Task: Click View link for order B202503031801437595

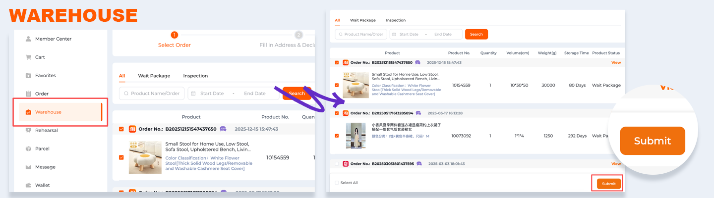Action: click(616, 163)
